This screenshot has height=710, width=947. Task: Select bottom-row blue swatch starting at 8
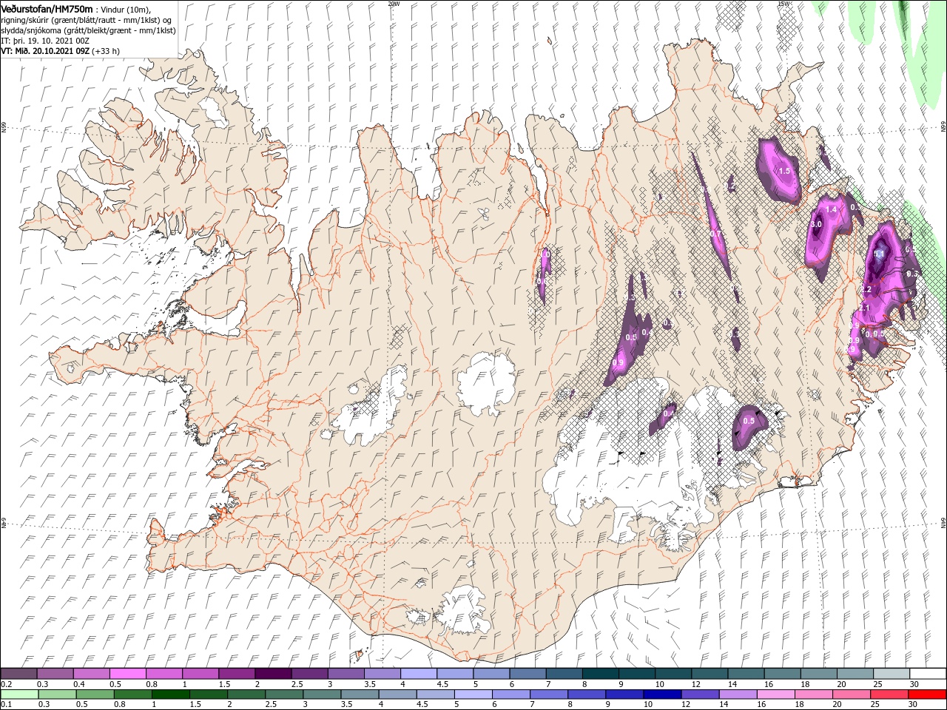(x=586, y=694)
